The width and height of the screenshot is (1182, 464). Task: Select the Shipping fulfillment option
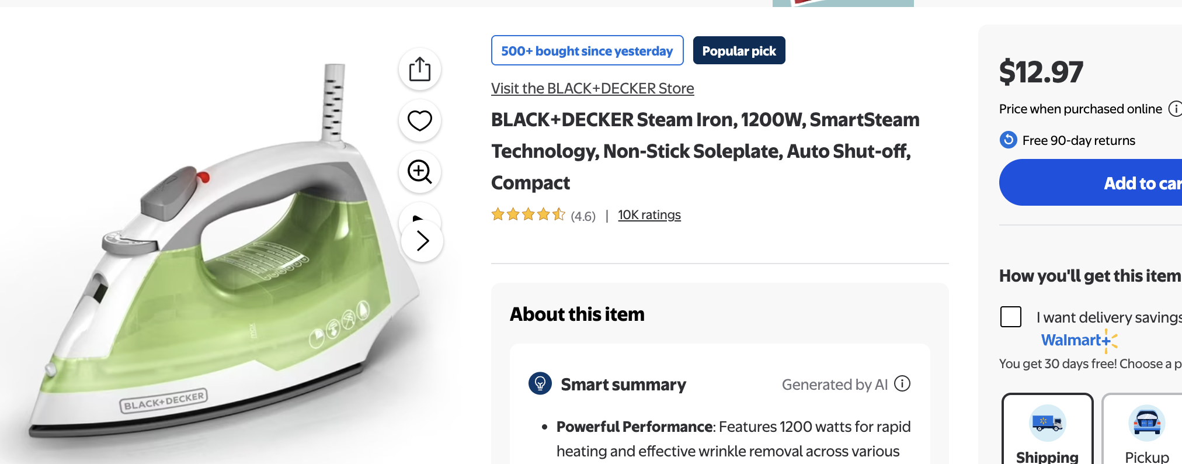coord(1047,431)
